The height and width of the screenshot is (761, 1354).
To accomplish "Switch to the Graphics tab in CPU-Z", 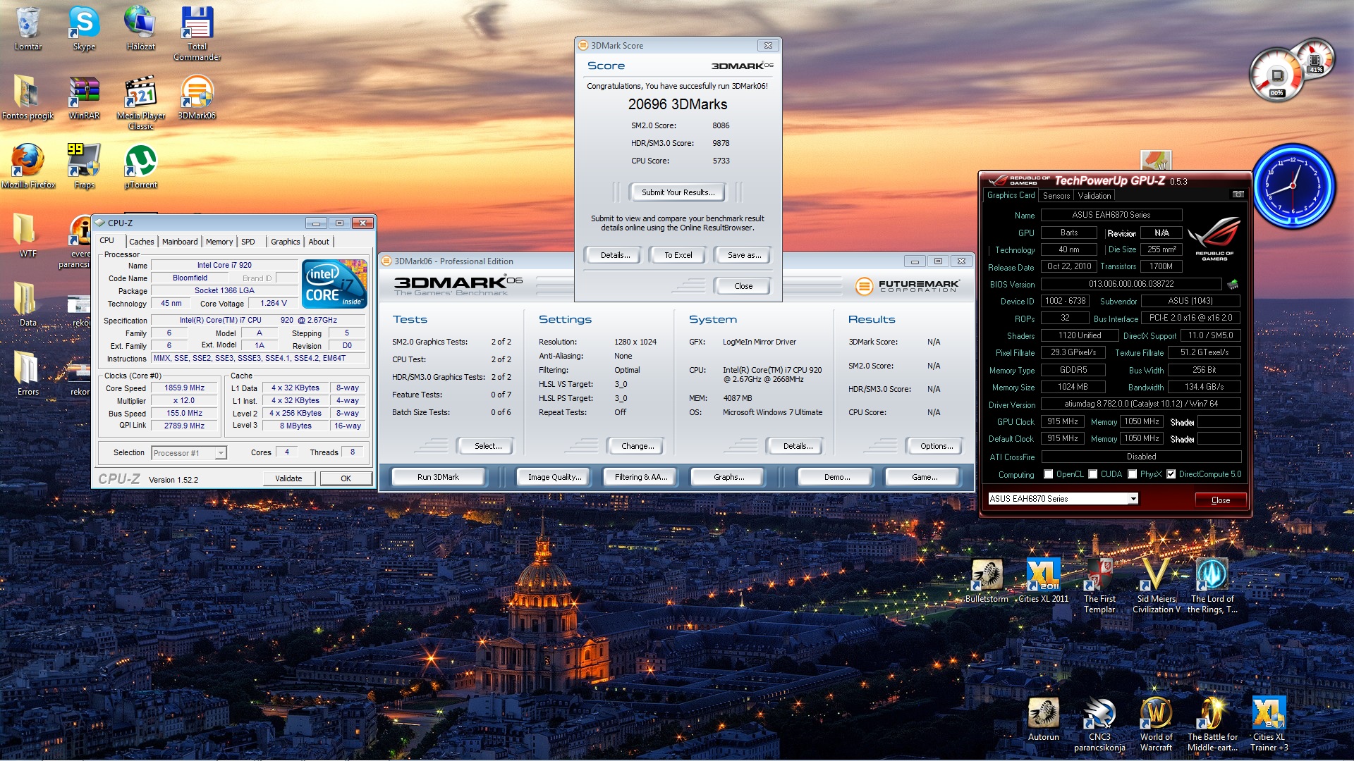I will 285,242.
